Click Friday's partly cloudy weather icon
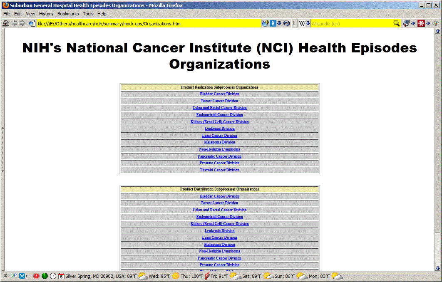442x282 pixels. 236,276
